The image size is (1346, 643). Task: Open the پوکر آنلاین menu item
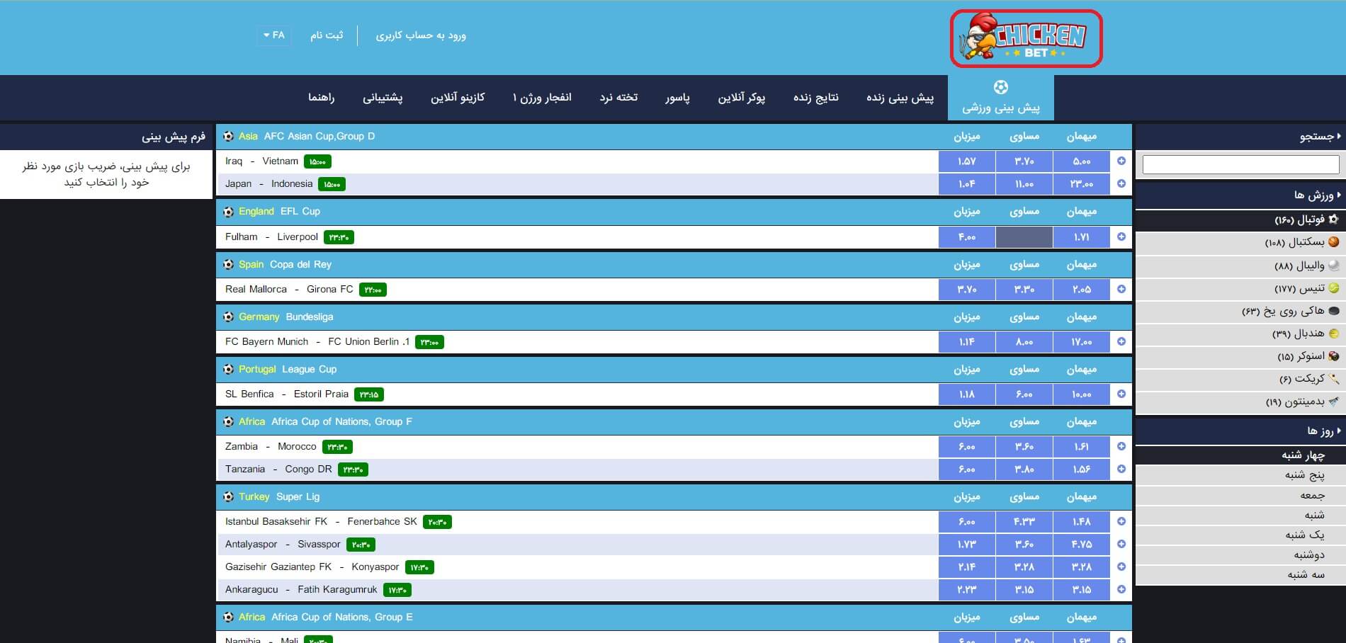click(x=741, y=98)
